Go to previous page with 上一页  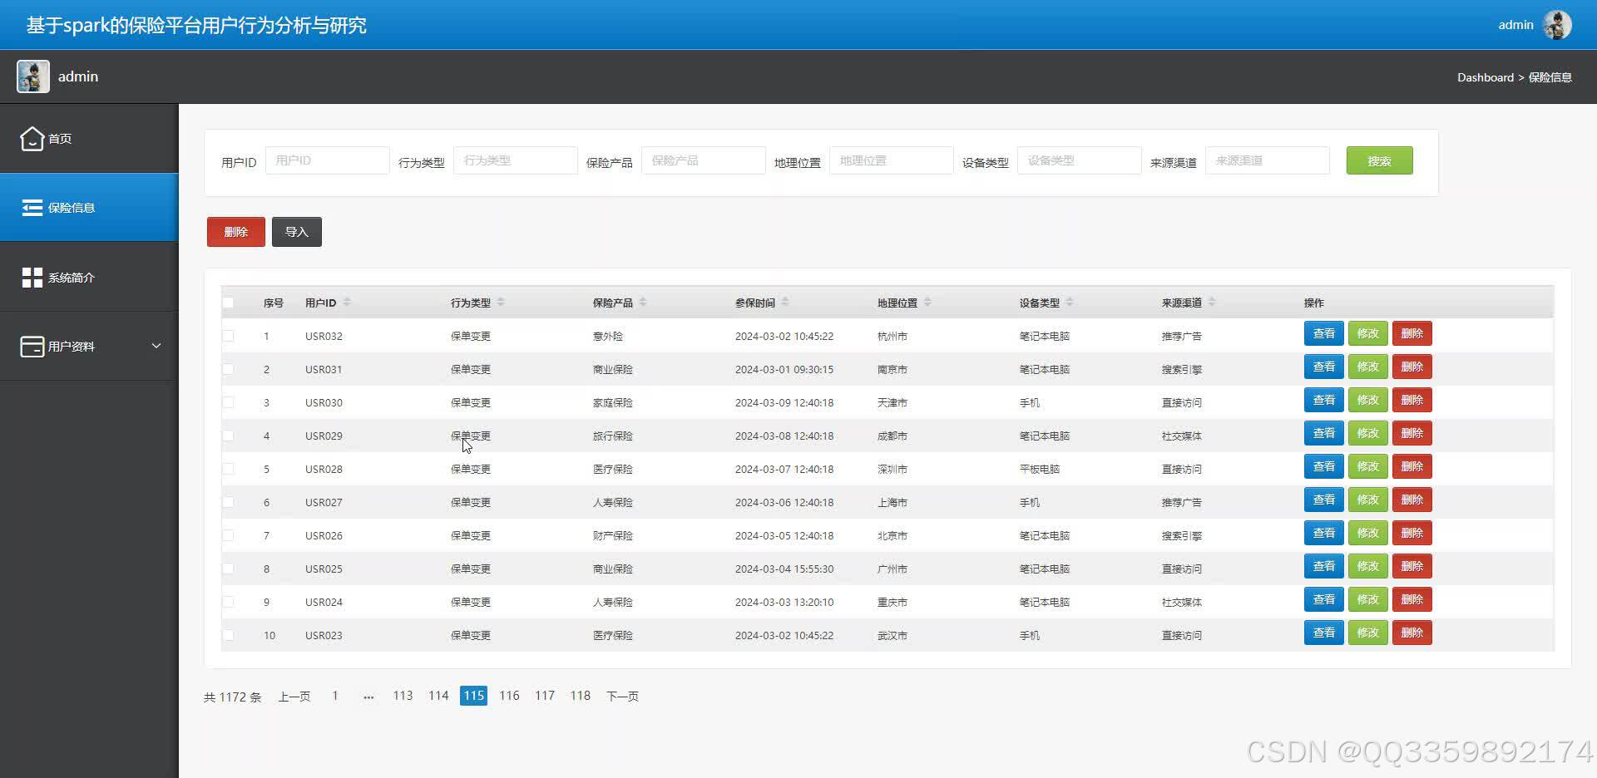tap(294, 697)
